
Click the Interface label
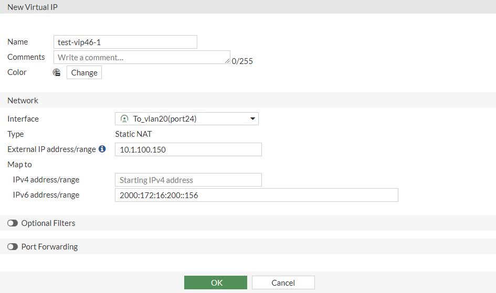(23, 118)
